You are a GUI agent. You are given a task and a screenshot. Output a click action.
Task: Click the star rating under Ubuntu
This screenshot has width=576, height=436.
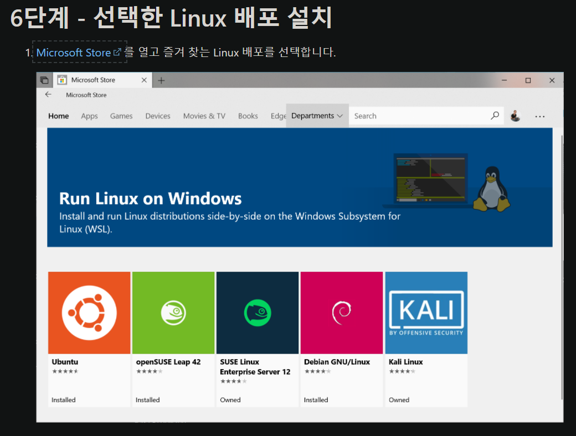[x=65, y=371]
